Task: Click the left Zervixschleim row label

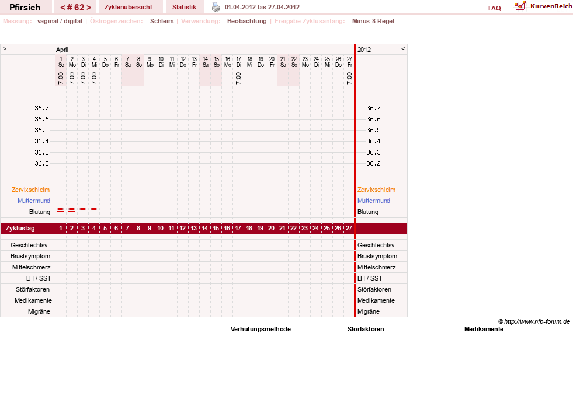Action: click(x=31, y=190)
